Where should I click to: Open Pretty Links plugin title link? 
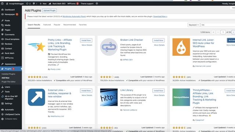click(x=60, y=45)
